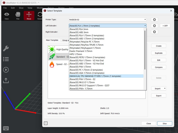Choose [Raise3D] ABS 3mm filament
The width and height of the screenshot is (178, 133).
106,32
